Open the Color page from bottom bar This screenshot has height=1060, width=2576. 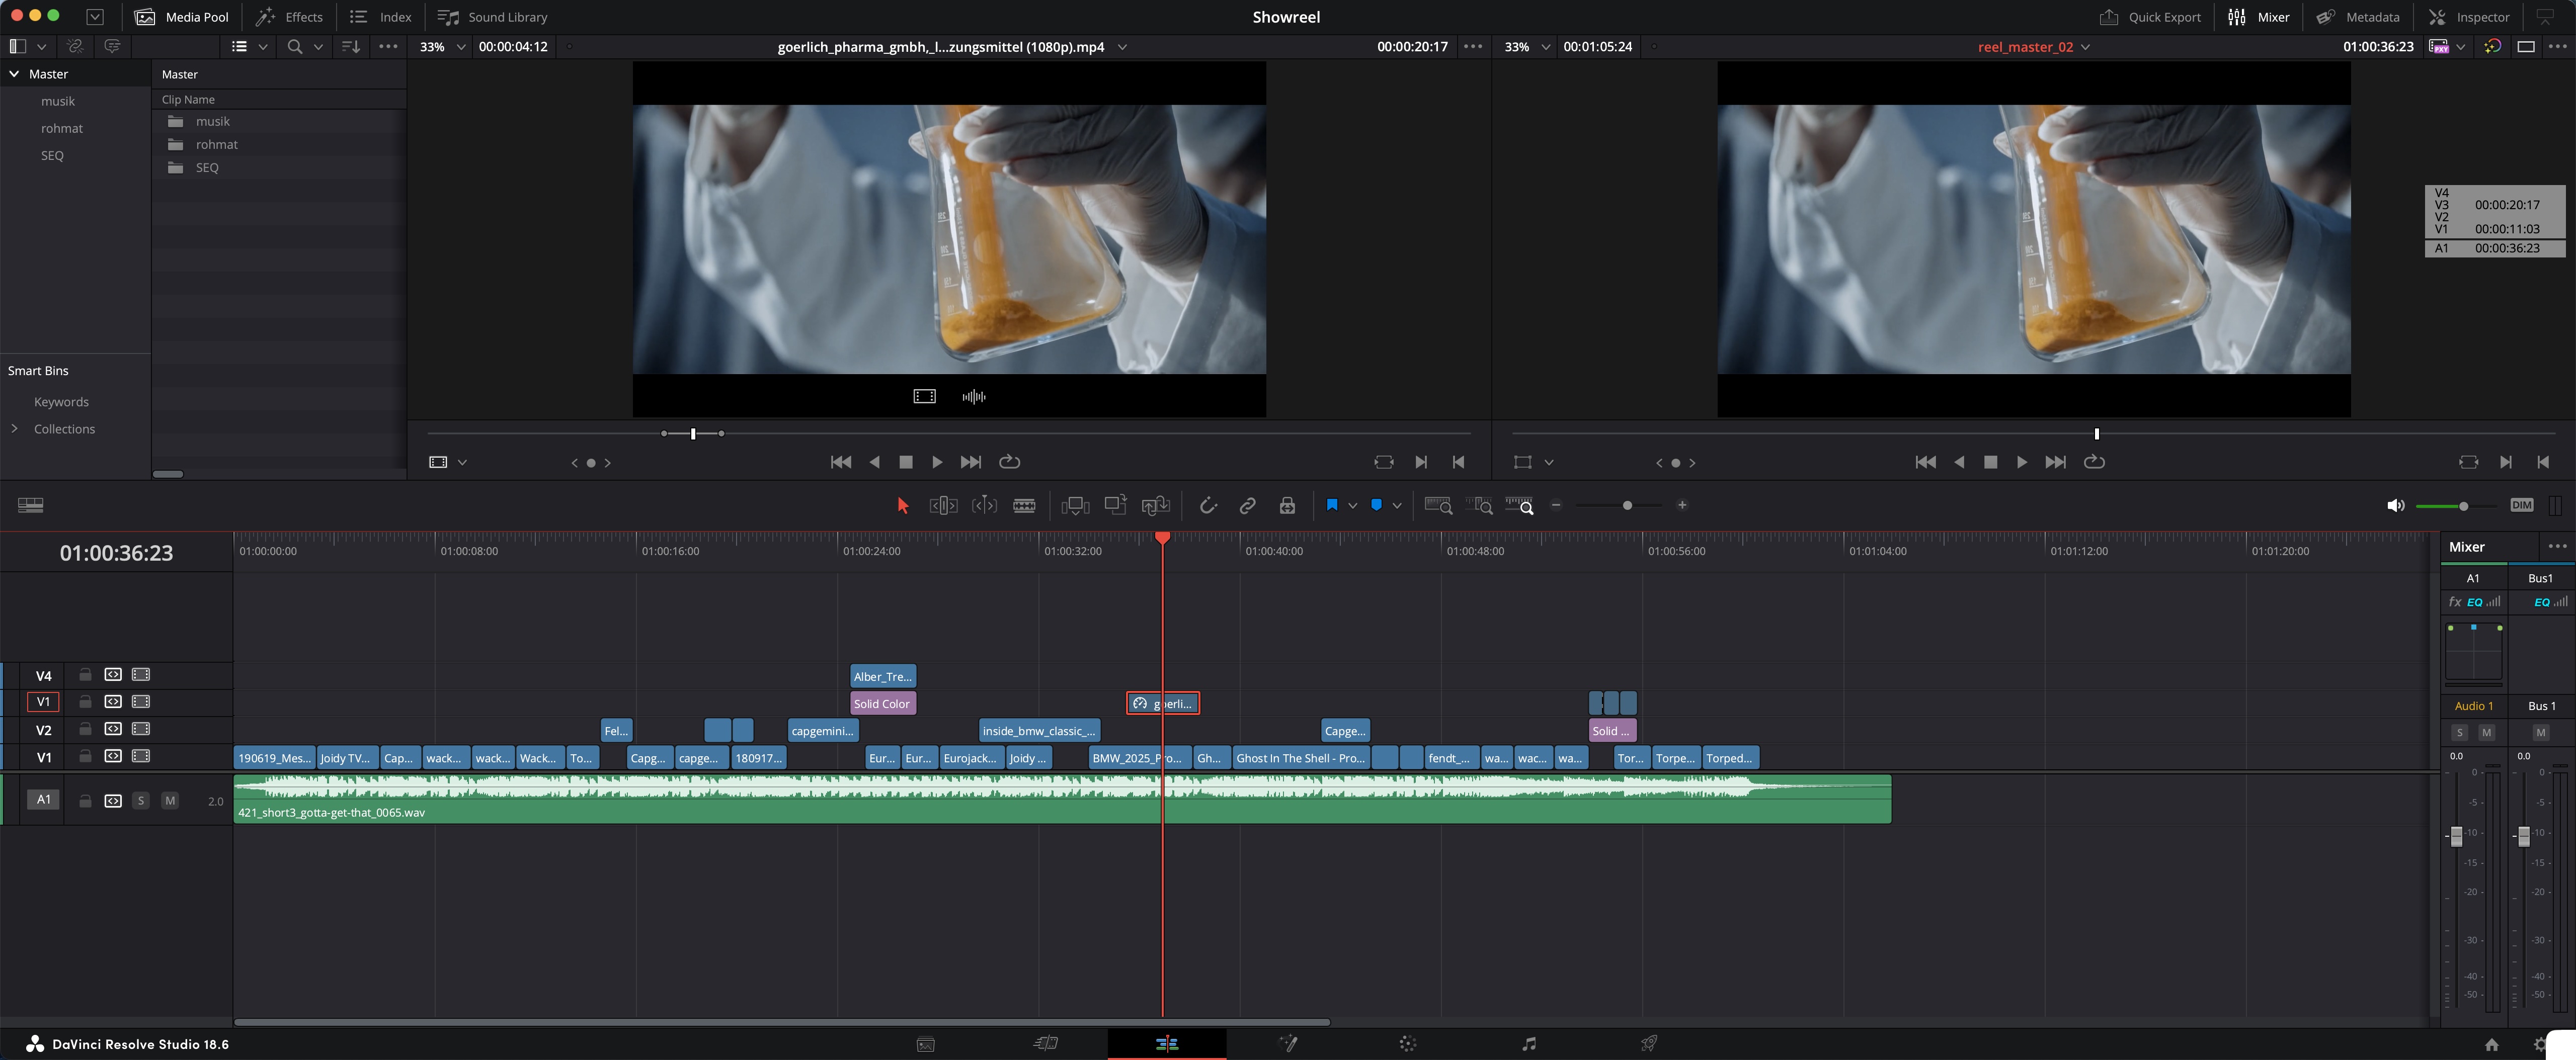click(x=1408, y=1044)
